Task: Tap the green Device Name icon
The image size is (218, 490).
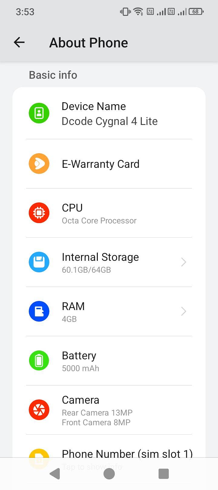Action: pyautogui.click(x=39, y=113)
